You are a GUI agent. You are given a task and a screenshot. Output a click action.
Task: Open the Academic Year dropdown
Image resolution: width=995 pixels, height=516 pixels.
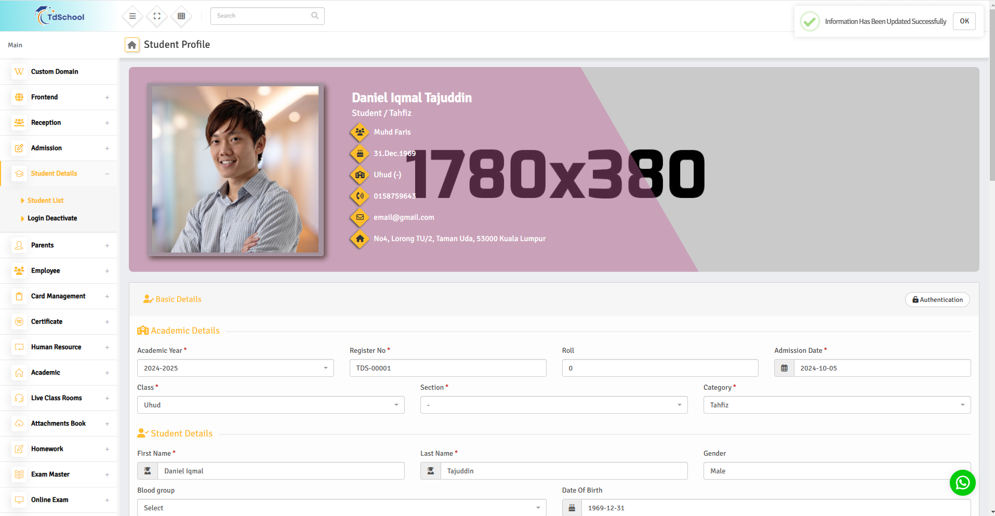235,368
